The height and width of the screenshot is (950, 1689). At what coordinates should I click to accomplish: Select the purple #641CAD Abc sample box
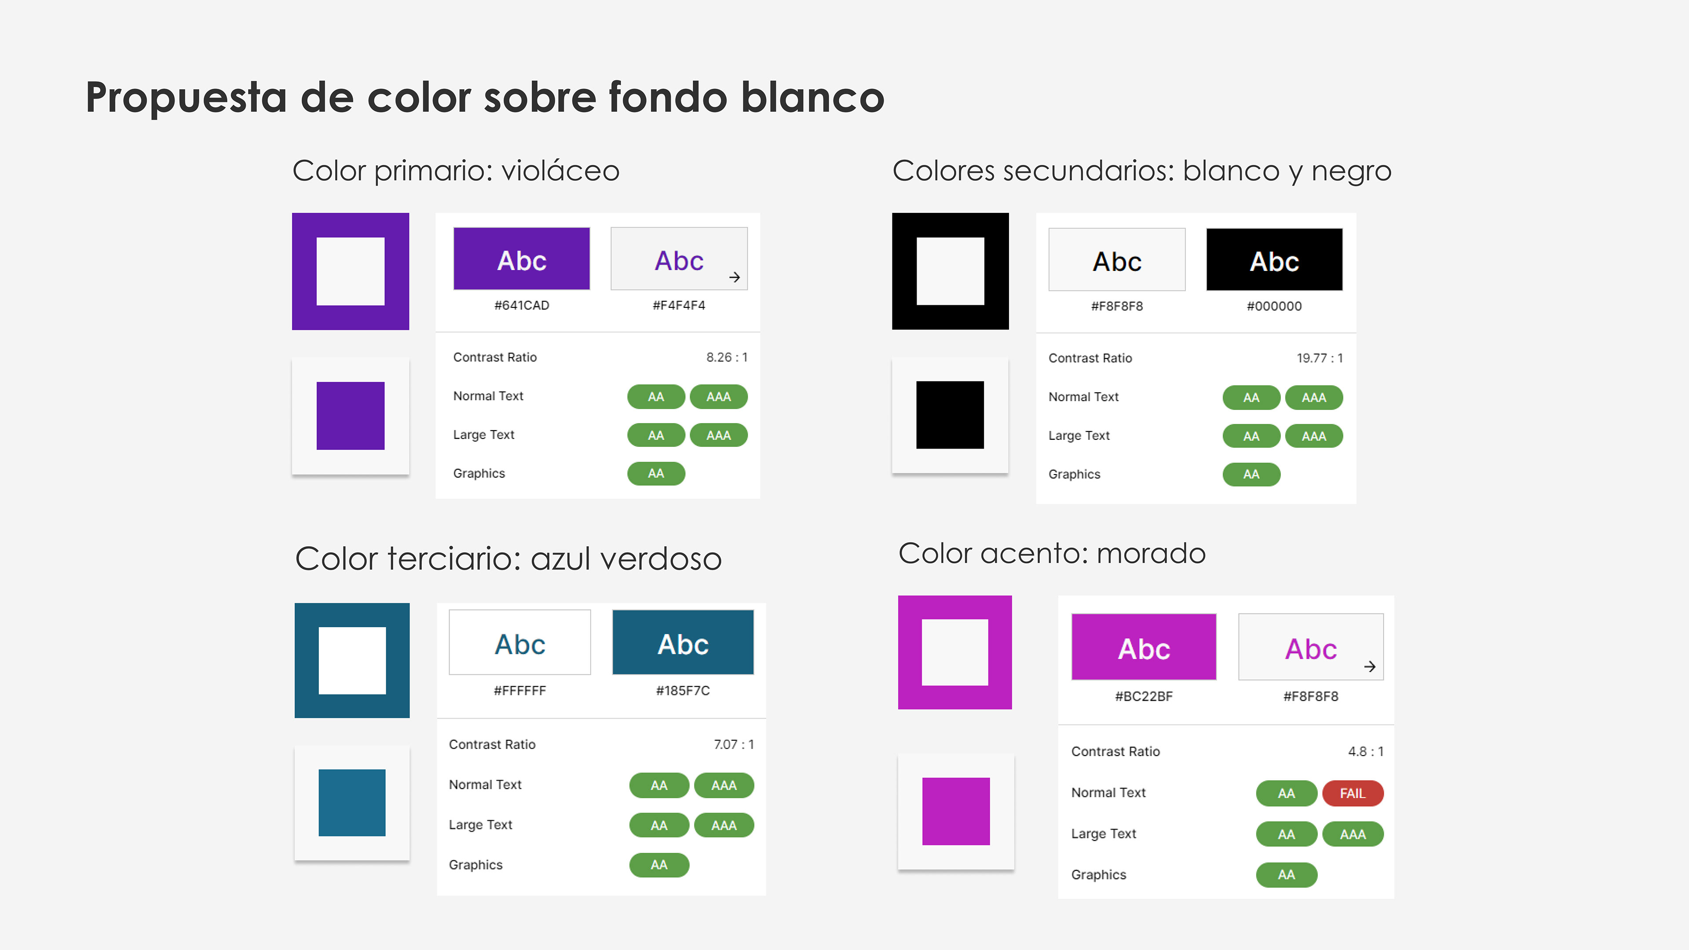tap(521, 259)
